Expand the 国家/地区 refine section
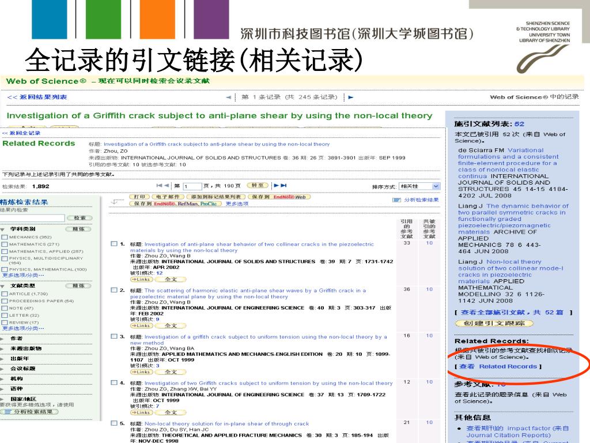This screenshot has width=590, height=443. click(x=2, y=399)
